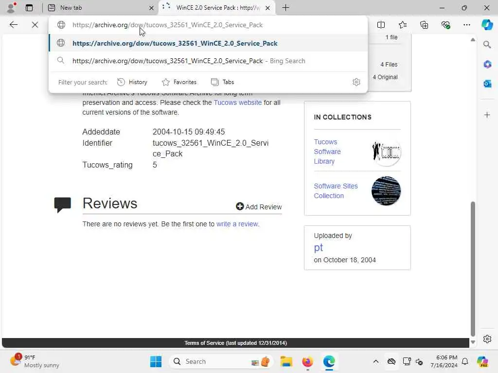Close the WinCE 2.0 Service Pack tab
Screen dimensions: 498x373
pos(268,8)
